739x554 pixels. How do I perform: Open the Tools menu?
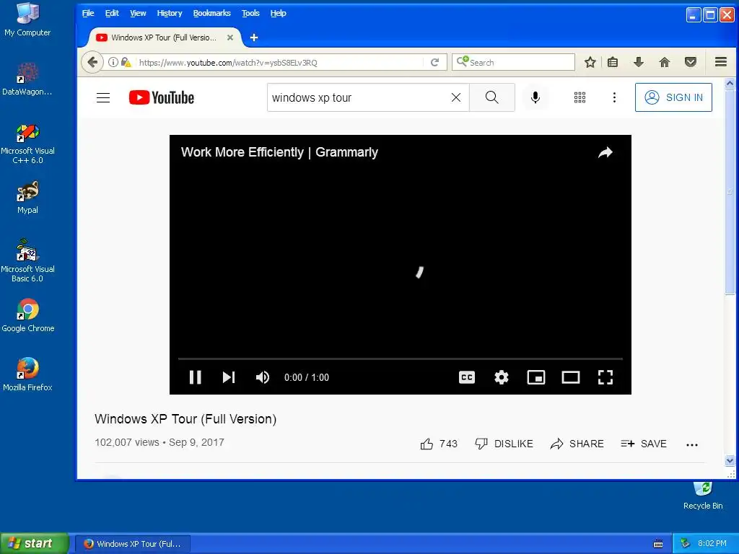[250, 13]
